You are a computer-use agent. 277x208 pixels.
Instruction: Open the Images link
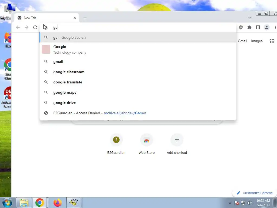(x=257, y=41)
